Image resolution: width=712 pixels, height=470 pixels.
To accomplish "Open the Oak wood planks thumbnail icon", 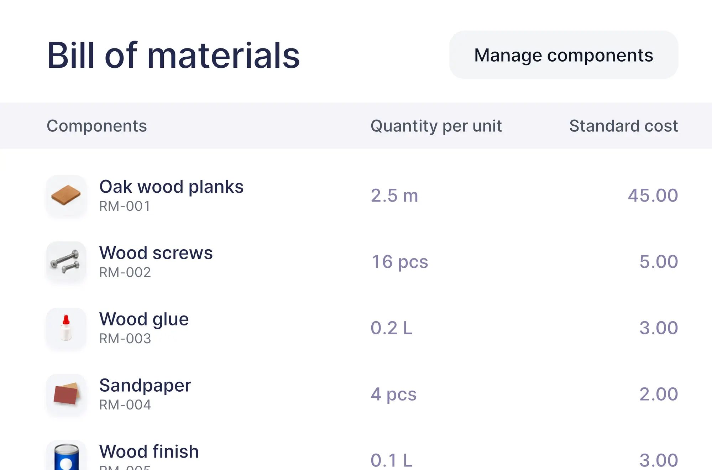I will click(x=66, y=195).
